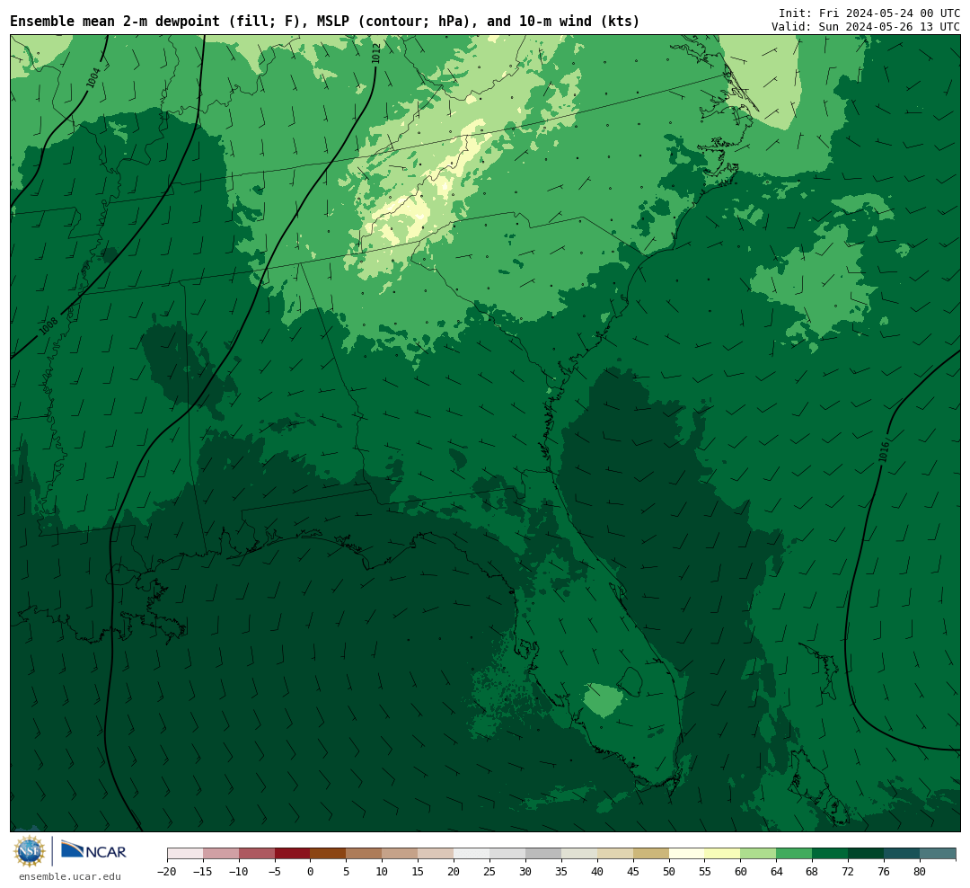Click the 5 colorbar tick label

(347, 871)
